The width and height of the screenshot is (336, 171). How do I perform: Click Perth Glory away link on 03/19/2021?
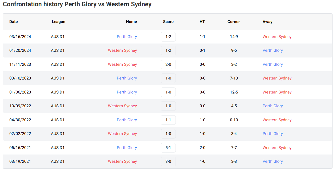pyautogui.click(x=272, y=161)
